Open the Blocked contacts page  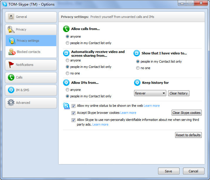[31, 52]
